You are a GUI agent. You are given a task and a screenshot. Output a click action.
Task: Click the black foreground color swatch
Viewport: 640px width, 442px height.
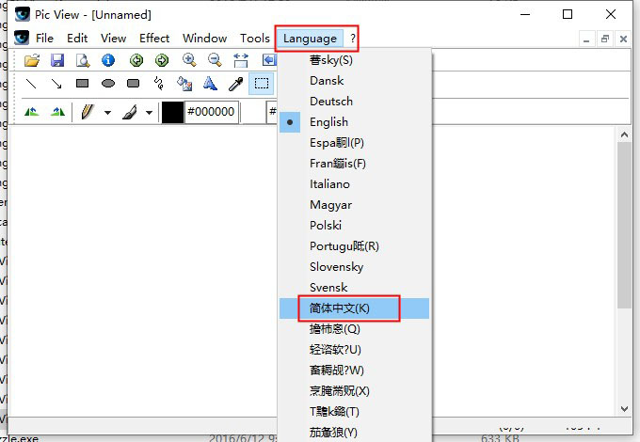[x=172, y=112]
